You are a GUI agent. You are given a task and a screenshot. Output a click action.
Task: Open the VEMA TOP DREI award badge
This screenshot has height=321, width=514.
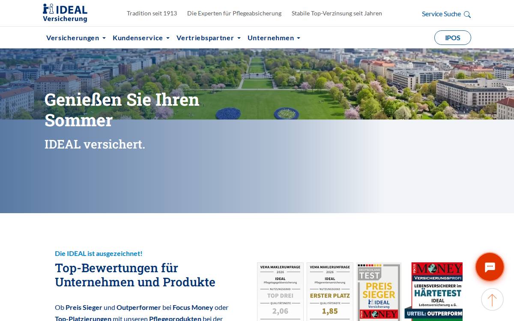pyautogui.click(x=280, y=291)
